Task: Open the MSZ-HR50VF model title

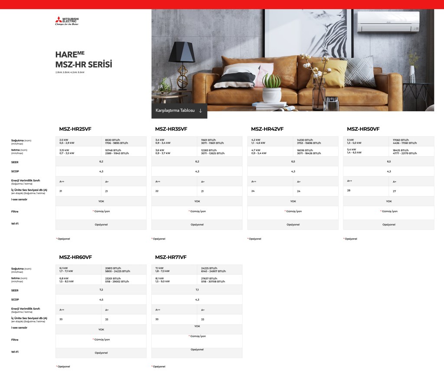Action: [363, 129]
